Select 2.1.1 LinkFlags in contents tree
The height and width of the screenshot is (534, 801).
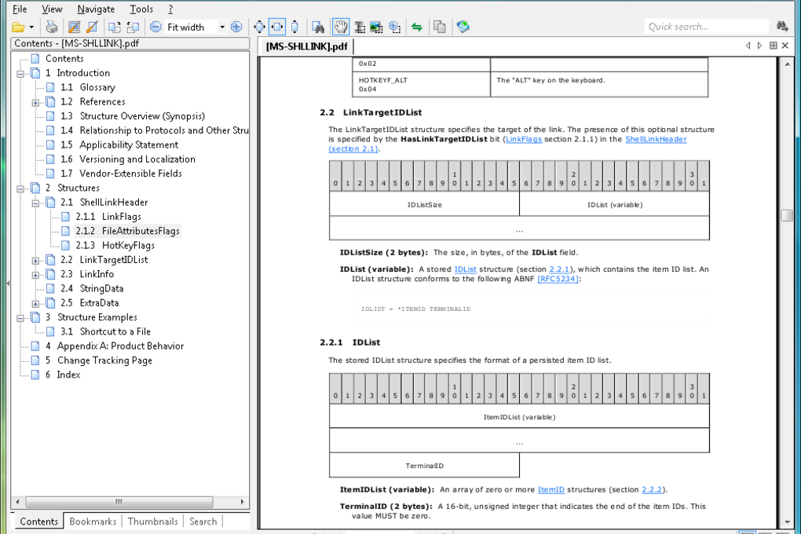108,217
